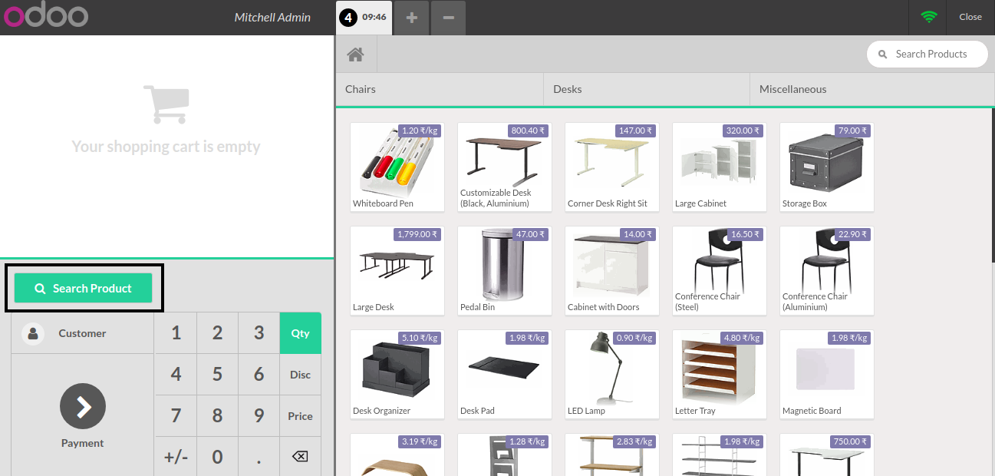This screenshot has width=995, height=476.
Task: Tap numpad key 6
Action: coord(259,375)
